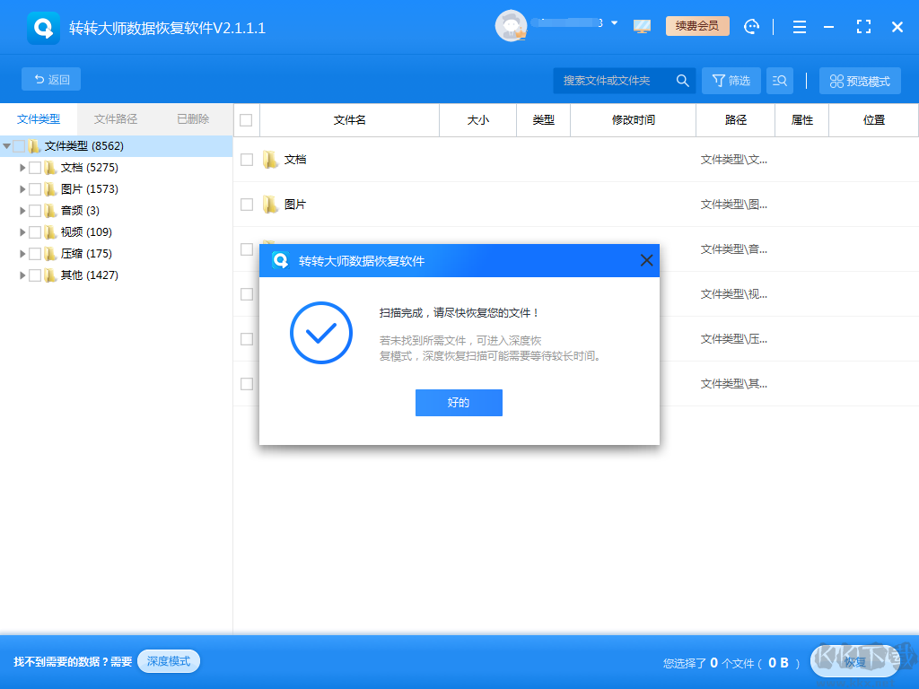Click the 文件类型\文... path cell
The height and width of the screenshot is (689, 919).
pyautogui.click(x=734, y=160)
